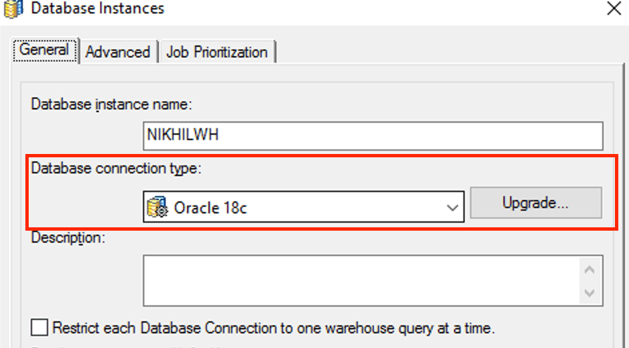Expand the connection type dropdown arrow
Viewport: 629px width, 348px height.
click(x=451, y=207)
